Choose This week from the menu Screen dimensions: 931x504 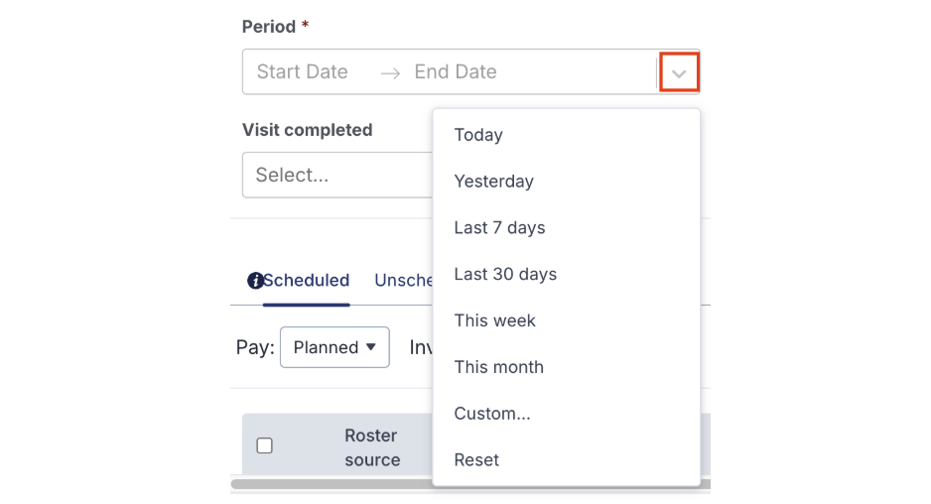(x=494, y=320)
